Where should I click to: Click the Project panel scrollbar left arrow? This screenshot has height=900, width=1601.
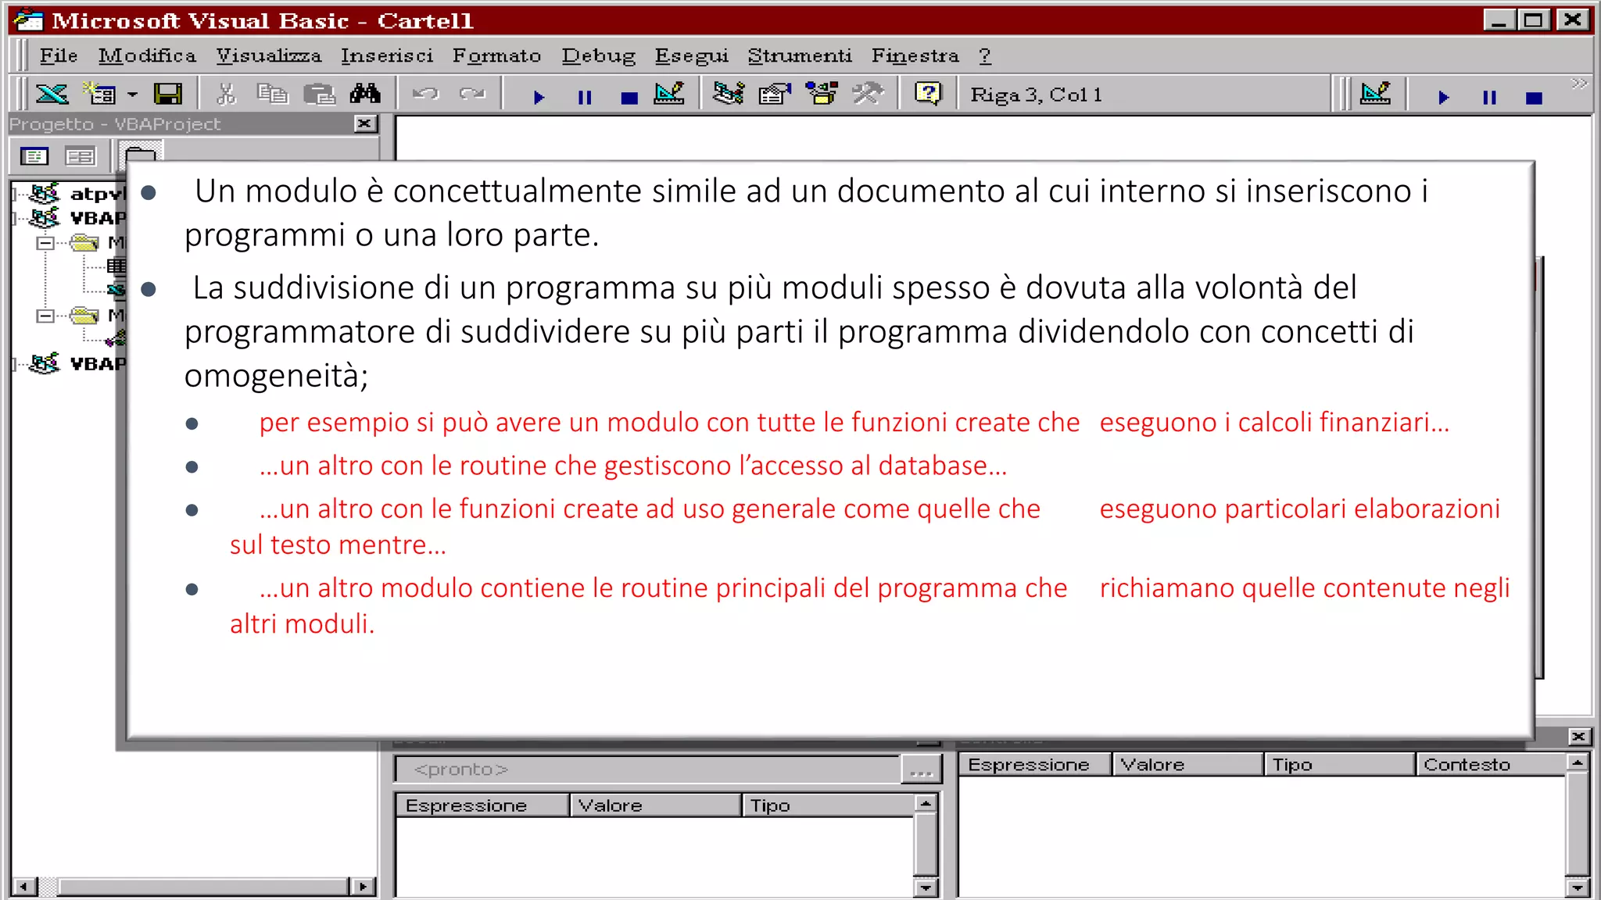click(x=24, y=886)
